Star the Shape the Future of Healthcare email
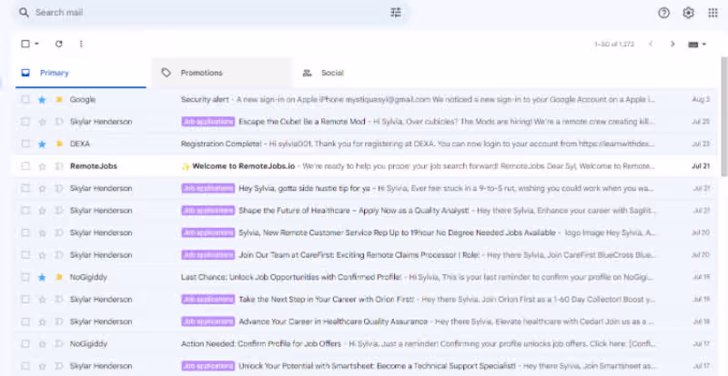 [x=42, y=211]
